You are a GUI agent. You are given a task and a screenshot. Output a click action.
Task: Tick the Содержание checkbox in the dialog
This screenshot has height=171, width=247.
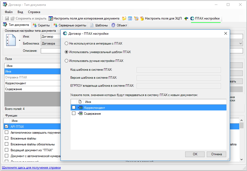point(74,113)
